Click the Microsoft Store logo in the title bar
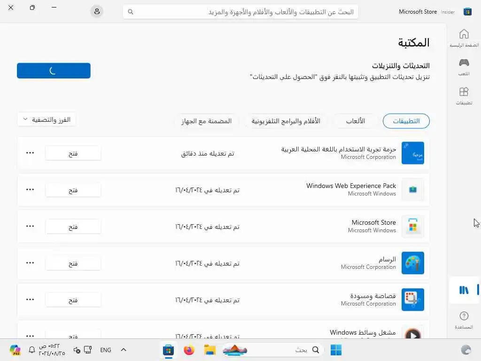 [467, 12]
